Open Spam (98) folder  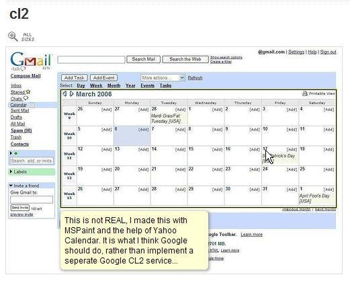pyautogui.click(x=21, y=130)
